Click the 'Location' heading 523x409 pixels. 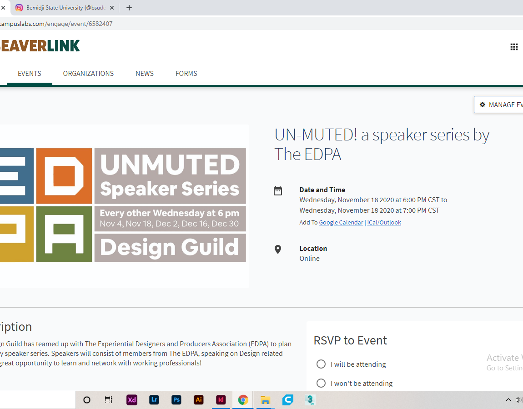(313, 248)
